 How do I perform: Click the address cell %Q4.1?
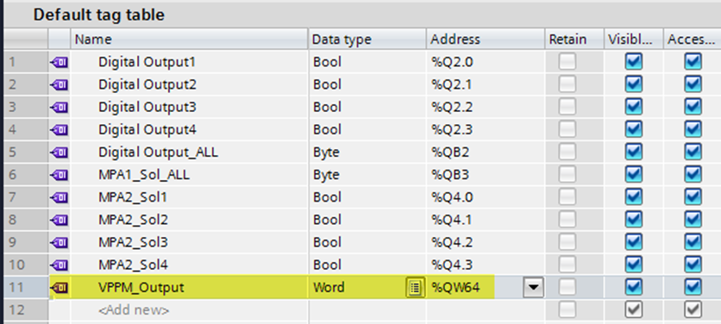pyautogui.click(x=485, y=220)
